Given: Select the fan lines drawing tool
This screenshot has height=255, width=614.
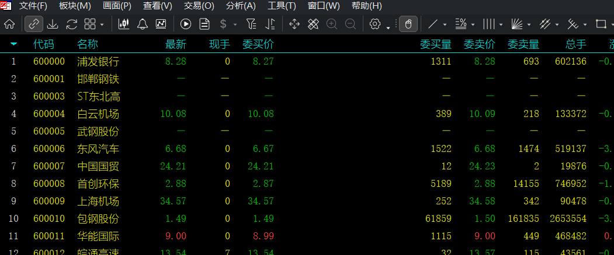Looking at the screenshot, I should [x=517, y=24].
